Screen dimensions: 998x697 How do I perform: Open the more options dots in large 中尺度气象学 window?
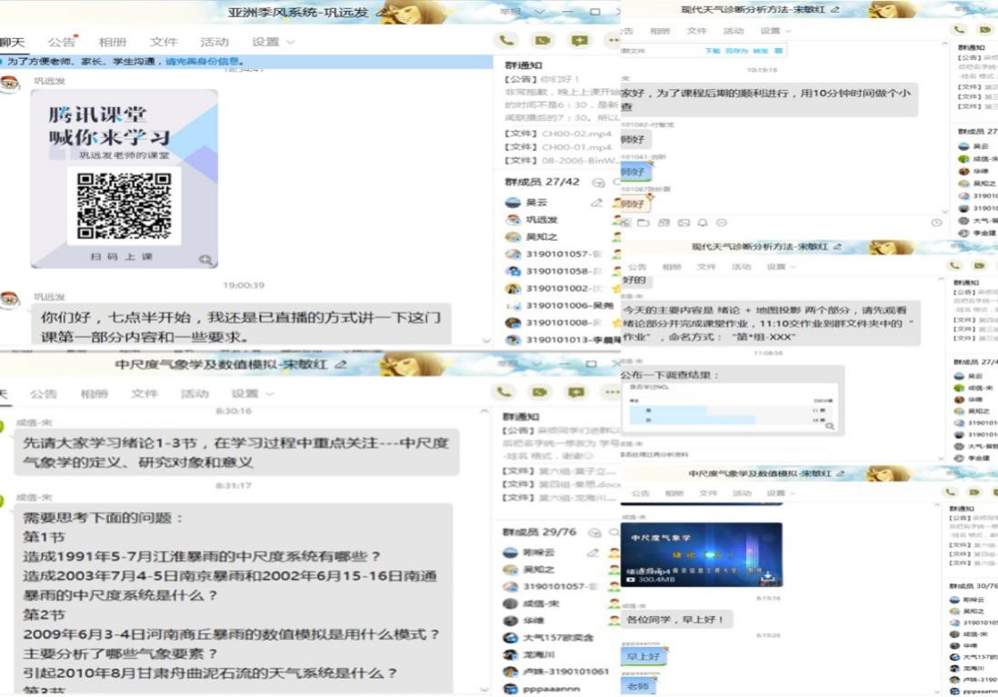612,392
